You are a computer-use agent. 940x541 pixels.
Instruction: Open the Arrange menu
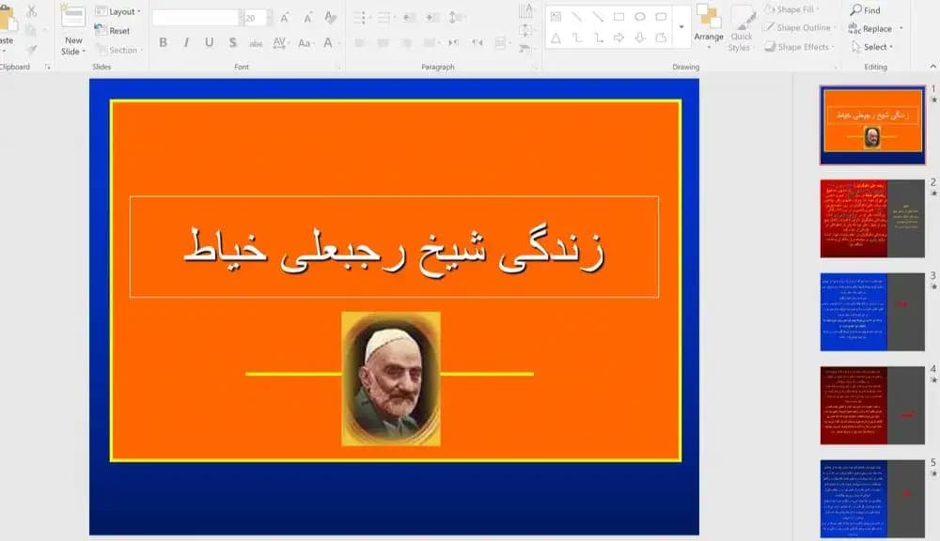(709, 24)
